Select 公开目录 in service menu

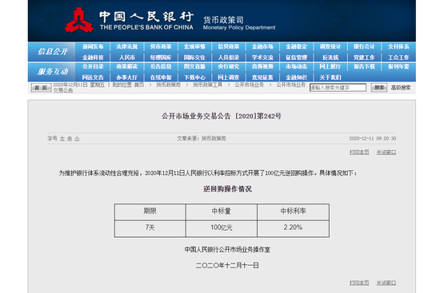pos(93,67)
